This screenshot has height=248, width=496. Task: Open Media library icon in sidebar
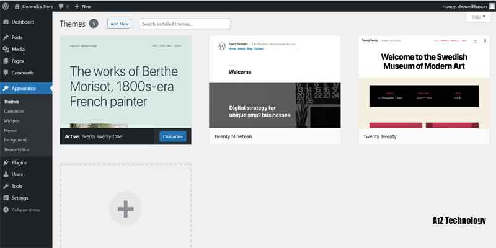point(6,49)
